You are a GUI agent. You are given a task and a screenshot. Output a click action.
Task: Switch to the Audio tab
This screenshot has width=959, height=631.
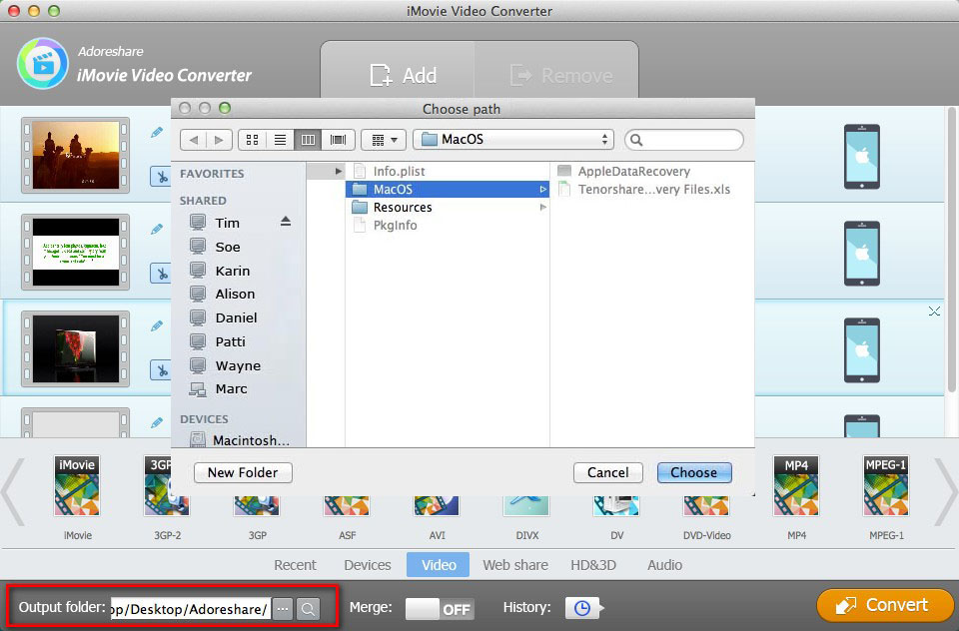click(664, 565)
